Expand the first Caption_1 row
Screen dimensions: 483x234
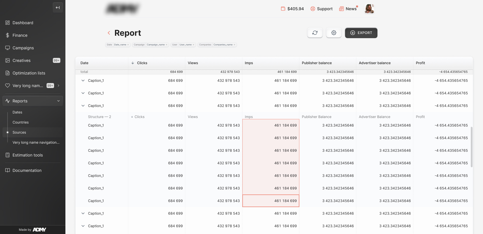pos(83,81)
